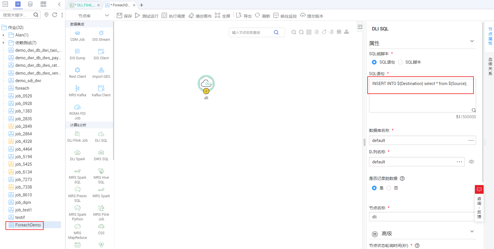494x249 pixels.
Task: Click the MRS Kafka node icon
Action: 77,88
